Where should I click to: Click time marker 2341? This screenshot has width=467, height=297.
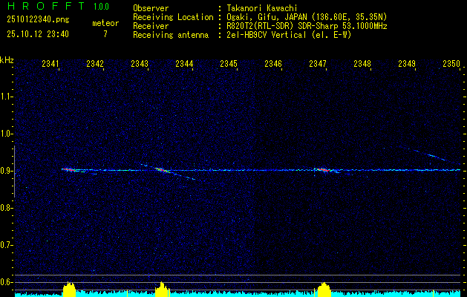(51, 65)
